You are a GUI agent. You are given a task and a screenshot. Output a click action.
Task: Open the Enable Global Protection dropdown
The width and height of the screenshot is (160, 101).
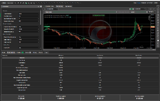click(29, 27)
